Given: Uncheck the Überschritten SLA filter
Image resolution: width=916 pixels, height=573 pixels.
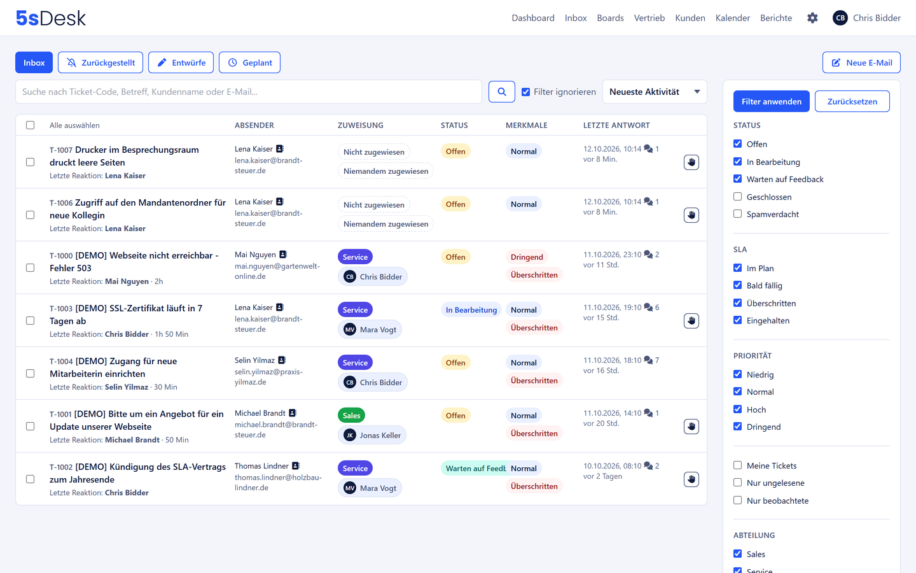Looking at the screenshot, I should [738, 303].
